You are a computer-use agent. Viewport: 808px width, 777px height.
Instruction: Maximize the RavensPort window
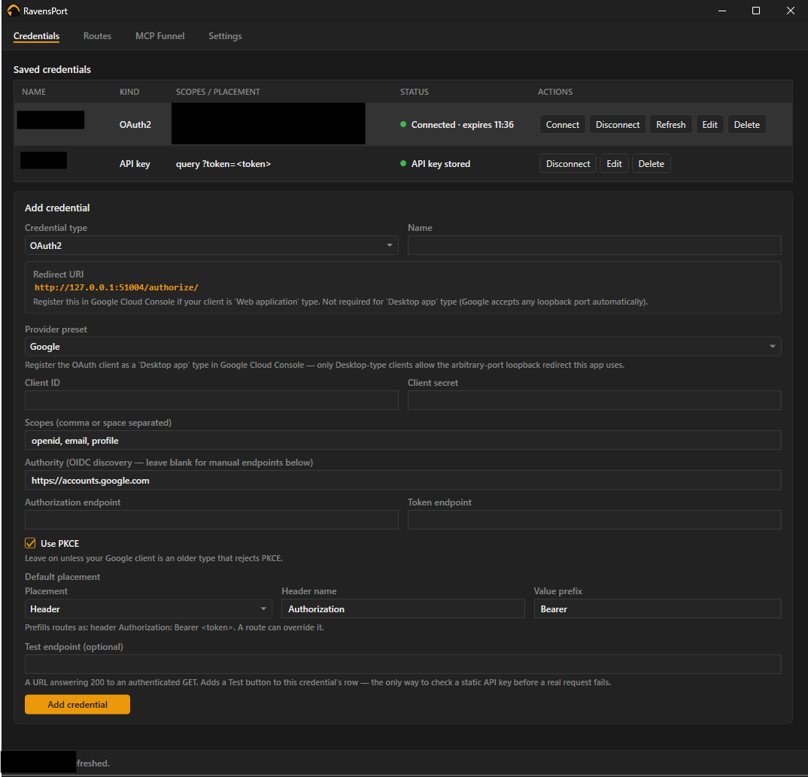coord(756,11)
